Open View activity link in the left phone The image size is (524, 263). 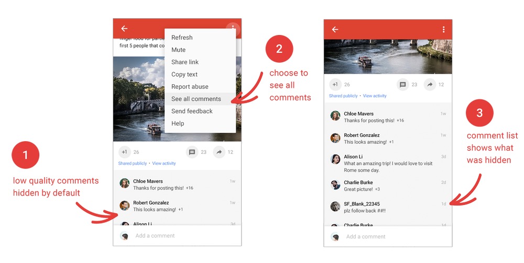163,163
